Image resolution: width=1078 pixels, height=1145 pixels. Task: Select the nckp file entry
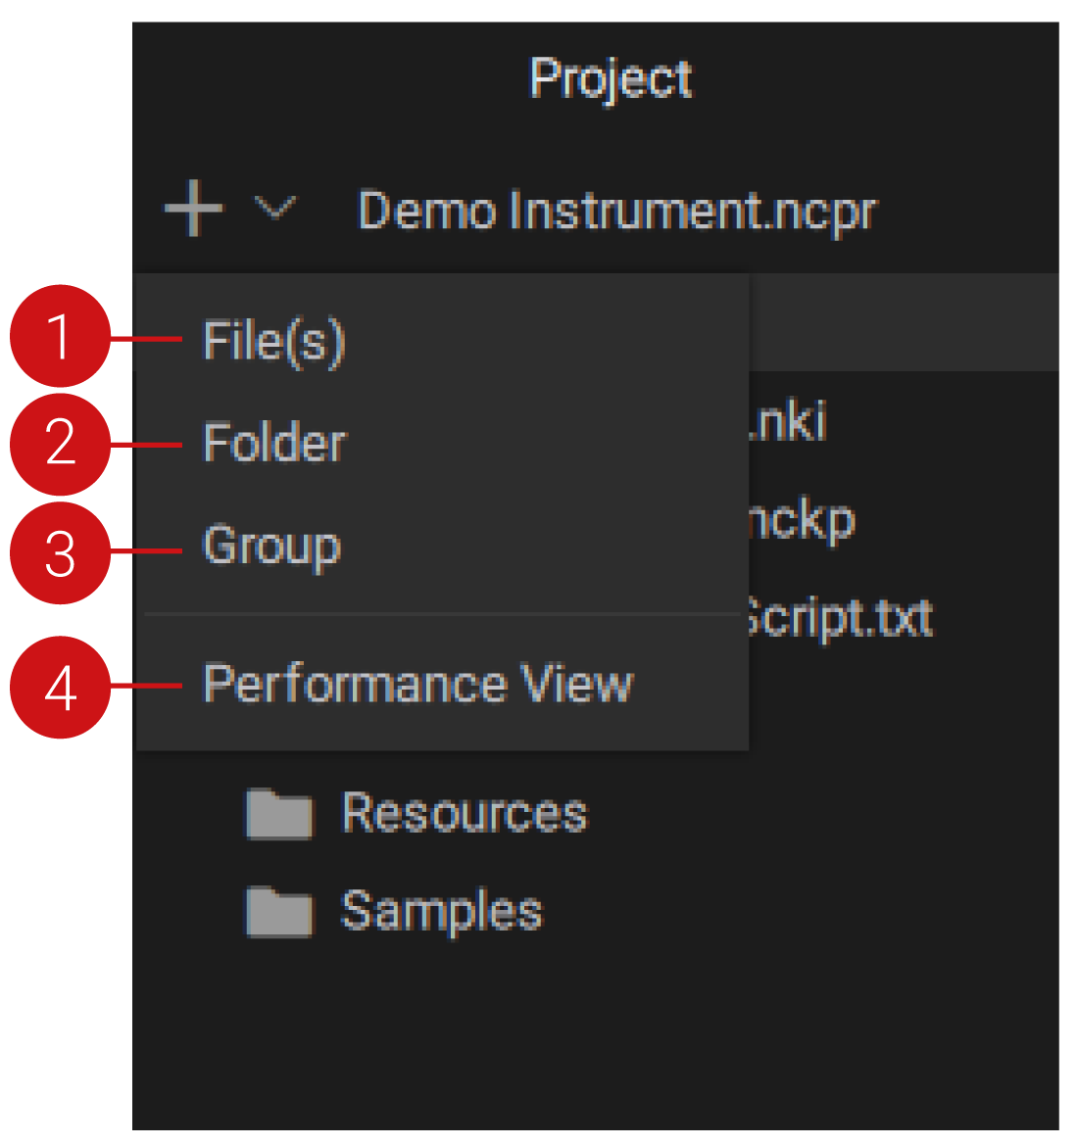[802, 520]
